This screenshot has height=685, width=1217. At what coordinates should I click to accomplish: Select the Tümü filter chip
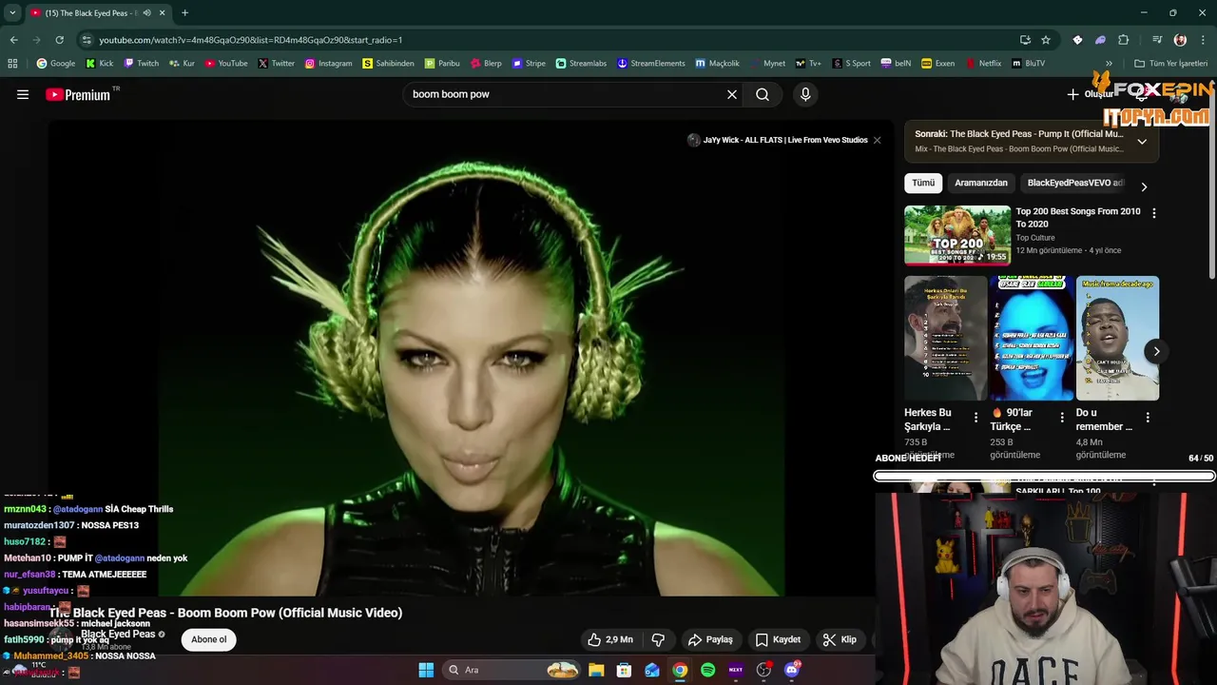tap(923, 183)
